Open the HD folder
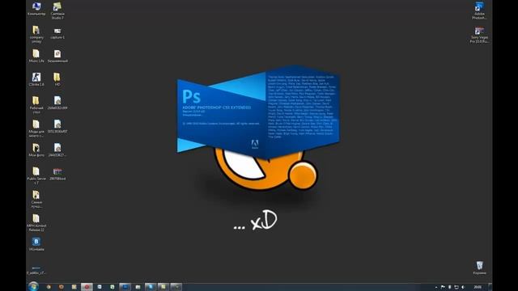The image size is (518, 291). coord(57,79)
